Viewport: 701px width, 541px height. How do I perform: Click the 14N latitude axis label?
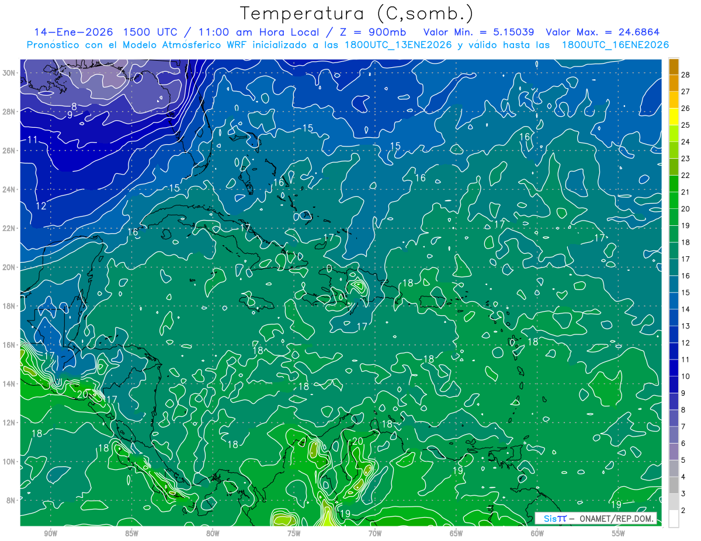click(x=9, y=383)
